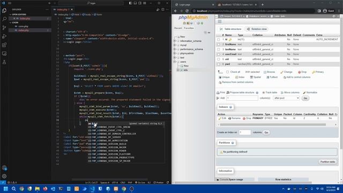Open the Search view in VS Code
The width and height of the screenshot is (343, 193).
[4, 19]
